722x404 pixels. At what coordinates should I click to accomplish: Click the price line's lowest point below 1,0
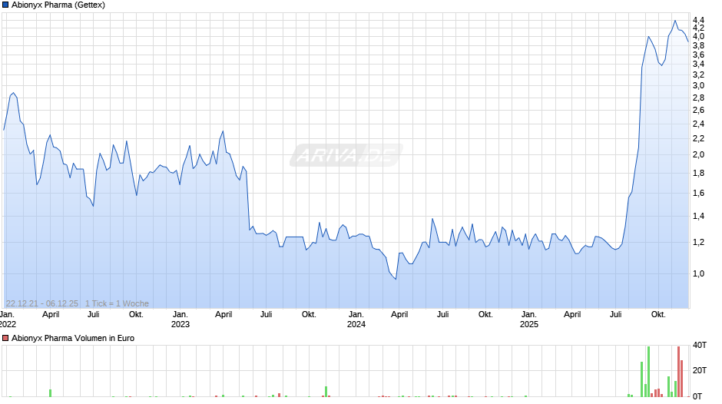[x=396, y=279]
